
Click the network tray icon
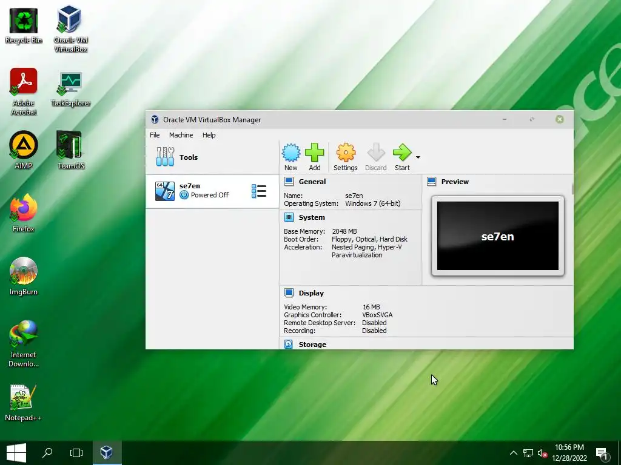[x=528, y=453]
